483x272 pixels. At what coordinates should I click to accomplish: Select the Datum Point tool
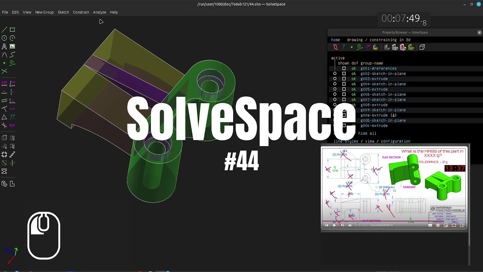tap(4, 63)
